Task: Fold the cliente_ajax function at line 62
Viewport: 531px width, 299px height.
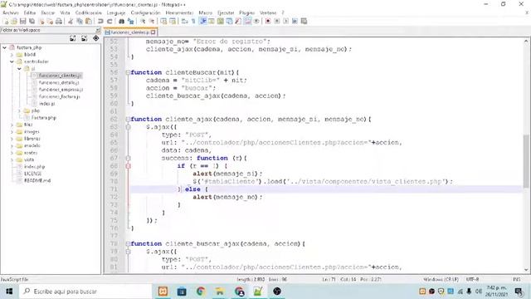Action: click(128, 120)
